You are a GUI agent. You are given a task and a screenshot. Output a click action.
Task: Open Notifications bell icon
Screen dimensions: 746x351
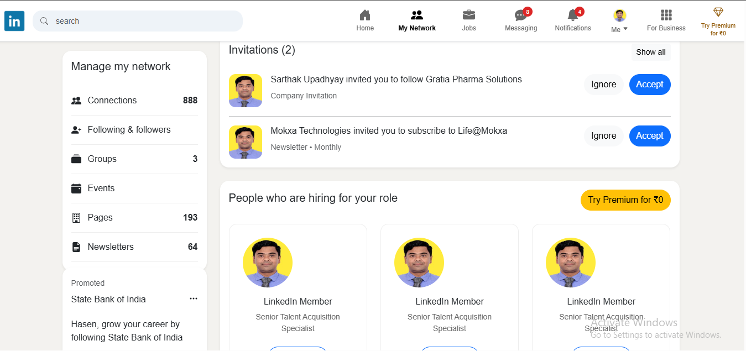[x=573, y=15]
